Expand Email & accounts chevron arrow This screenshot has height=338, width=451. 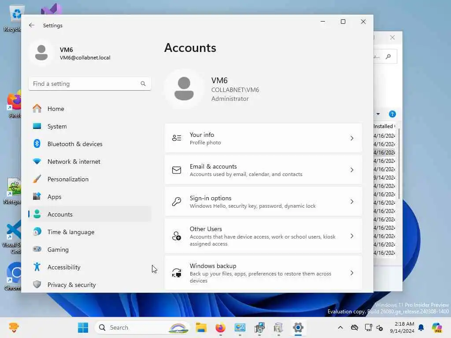click(x=352, y=170)
